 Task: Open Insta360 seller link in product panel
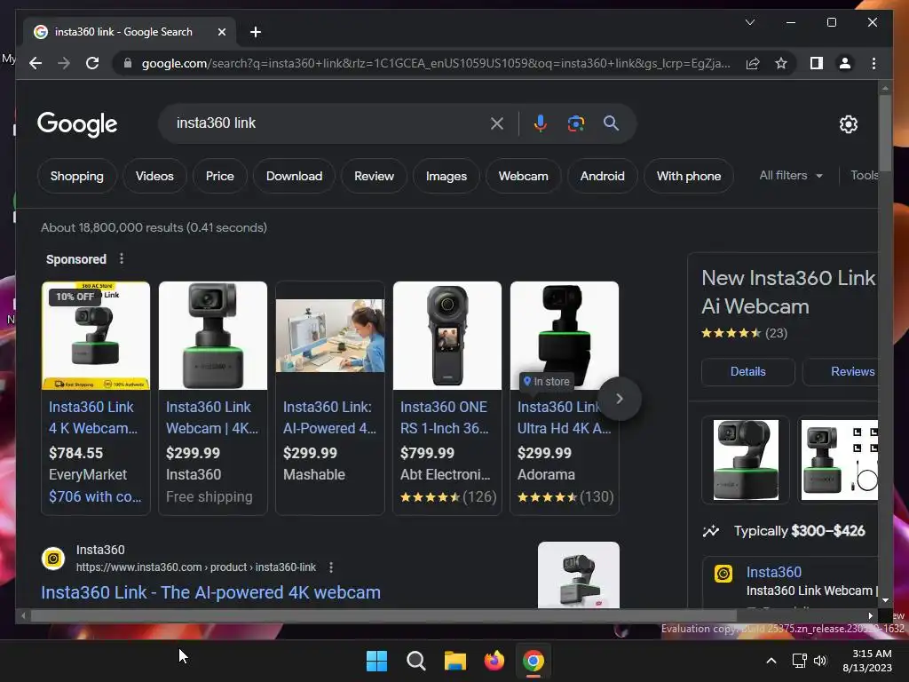click(x=773, y=572)
